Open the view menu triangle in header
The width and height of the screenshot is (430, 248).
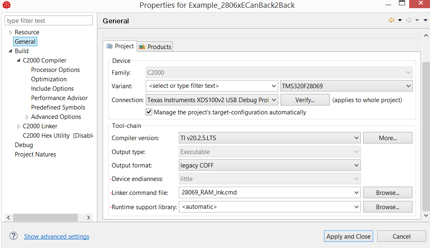point(425,20)
